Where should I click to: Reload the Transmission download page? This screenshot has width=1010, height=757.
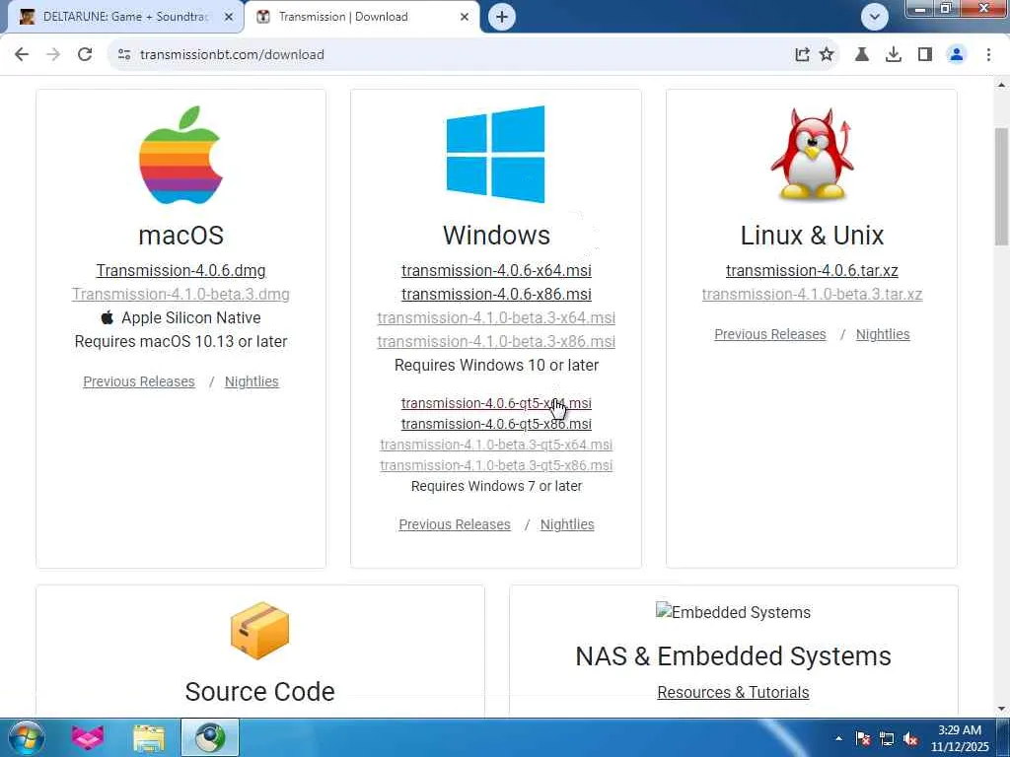pos(85,55)
